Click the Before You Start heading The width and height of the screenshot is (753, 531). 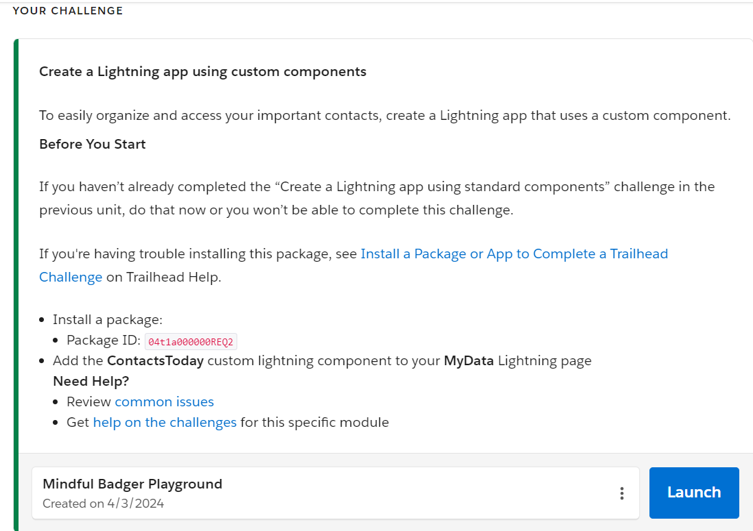click(x=92, y=144)
